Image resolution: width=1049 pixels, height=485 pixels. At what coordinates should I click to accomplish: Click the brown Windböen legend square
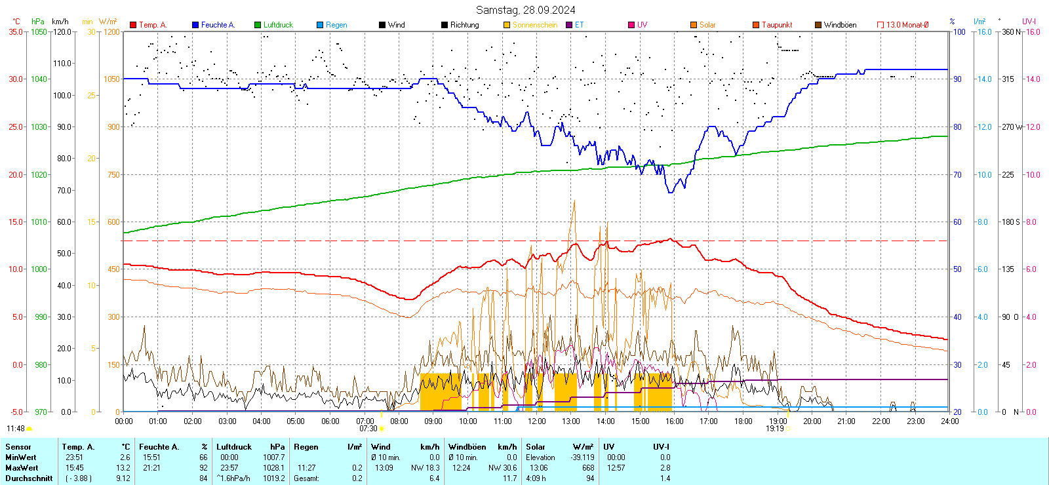(818, 25)
